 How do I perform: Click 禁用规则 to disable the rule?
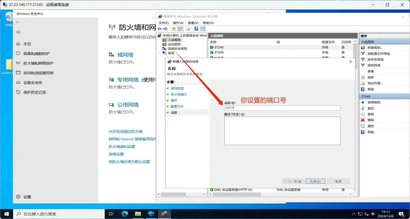click(374, 102)
